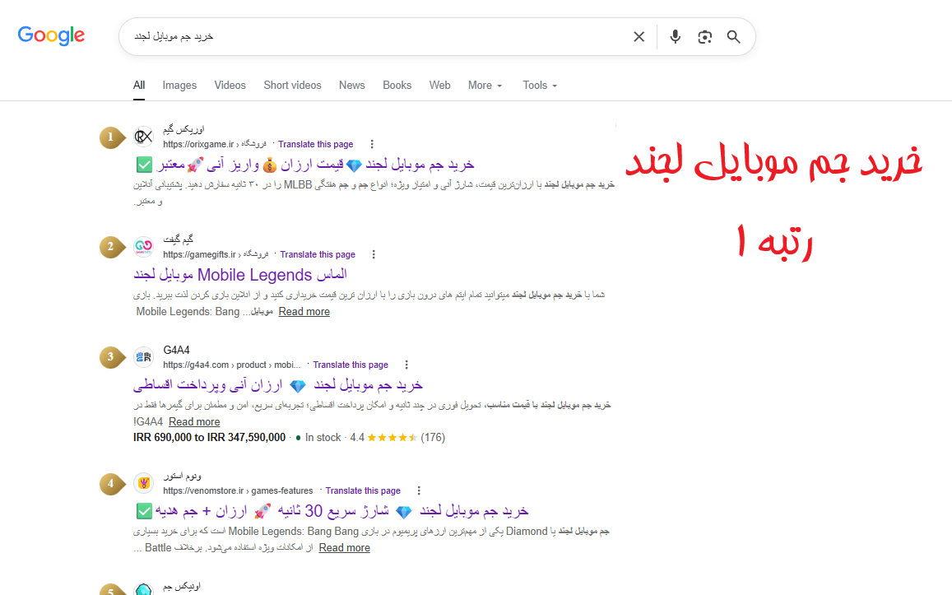
Task: Expand the Tools dropdown
Action: [540, 85]
